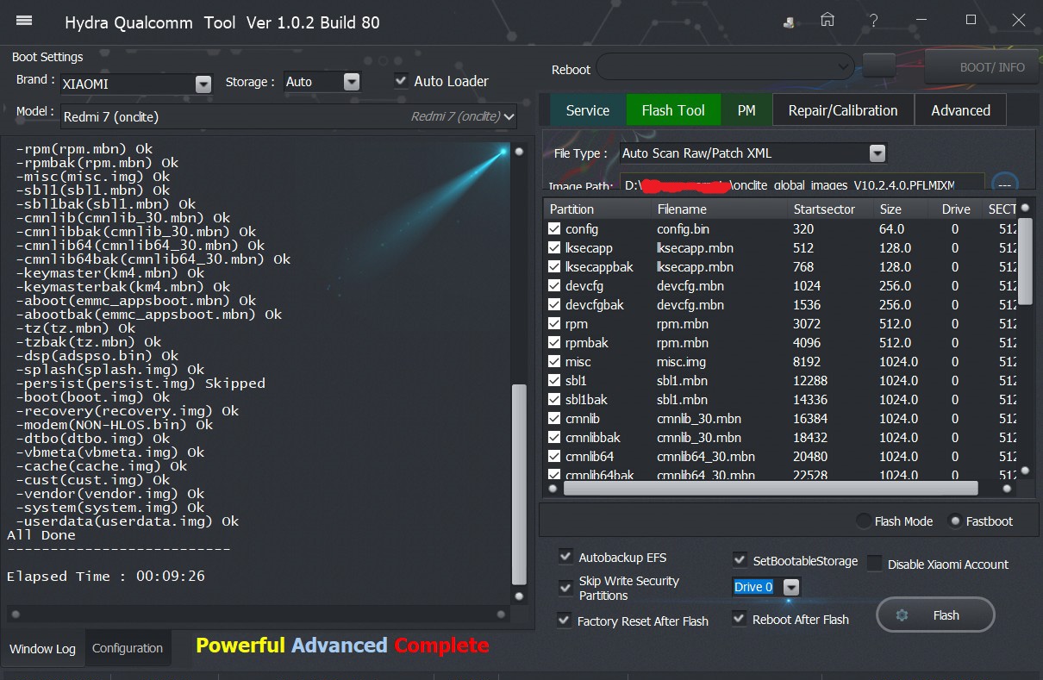
Task: Toggle Skip Write Security Partitions checkbox
Action: point(565,588)
